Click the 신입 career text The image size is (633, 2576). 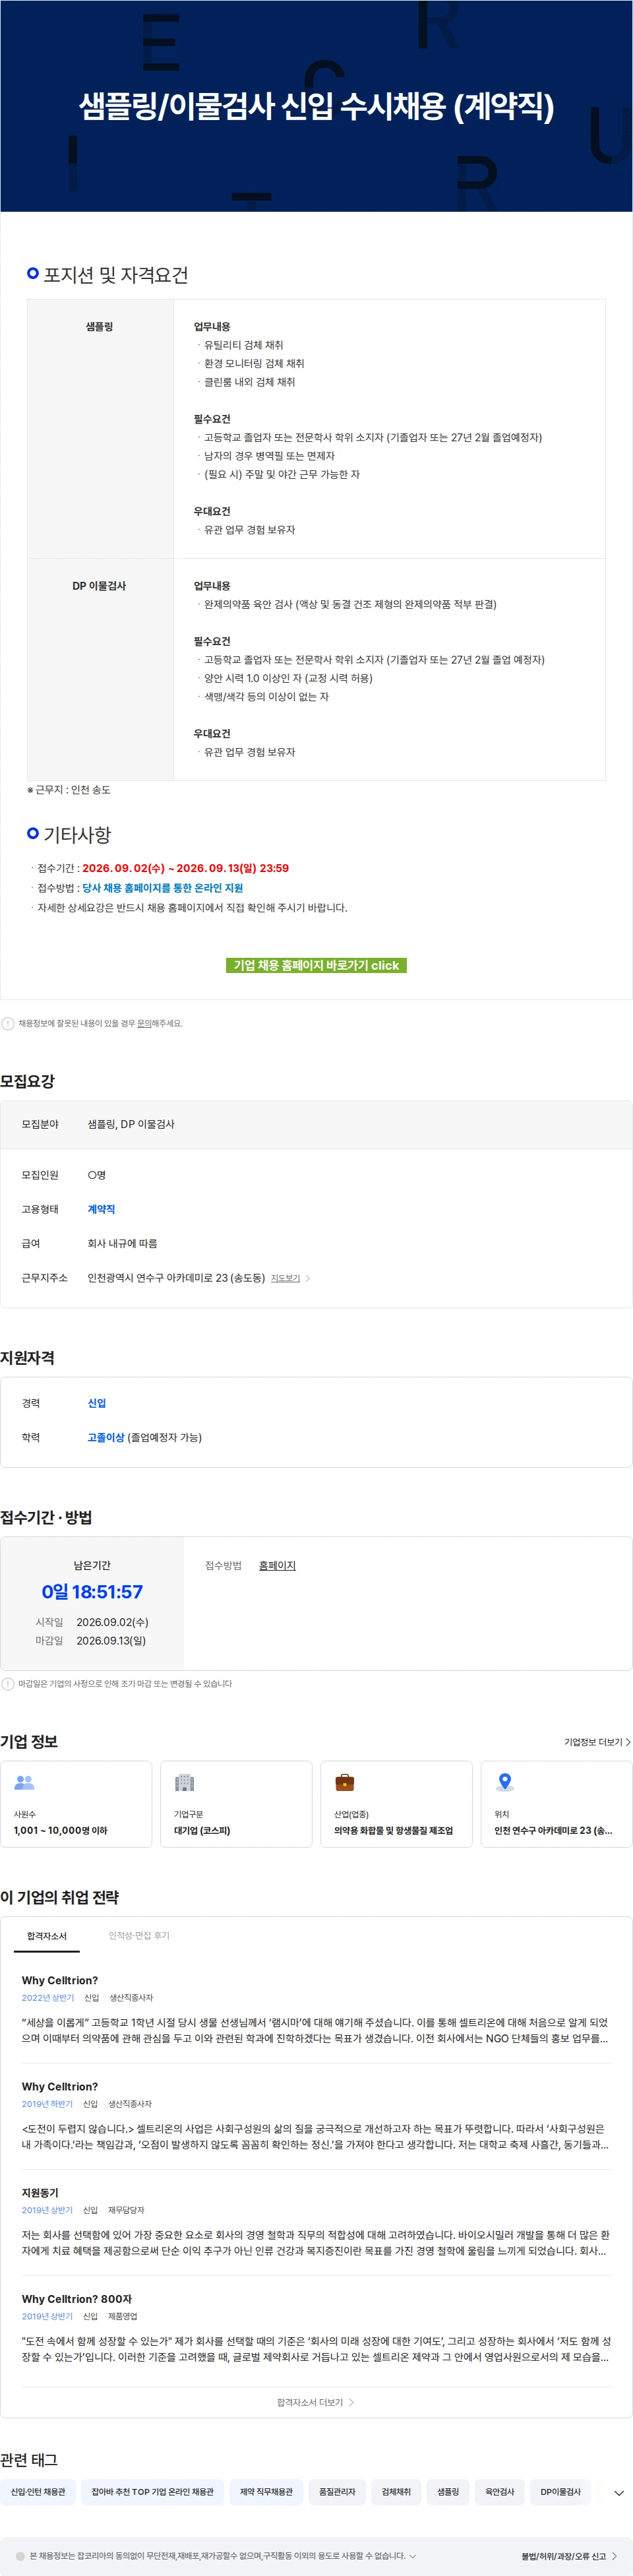click(96, 1403)
